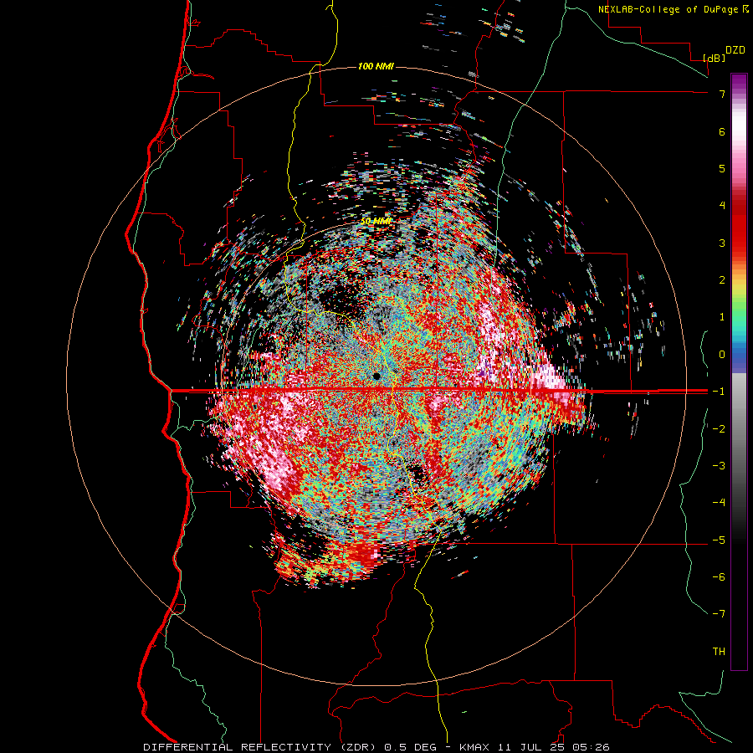Click the scale value 7 label
The image size is (753, 753).
point(722,94)
